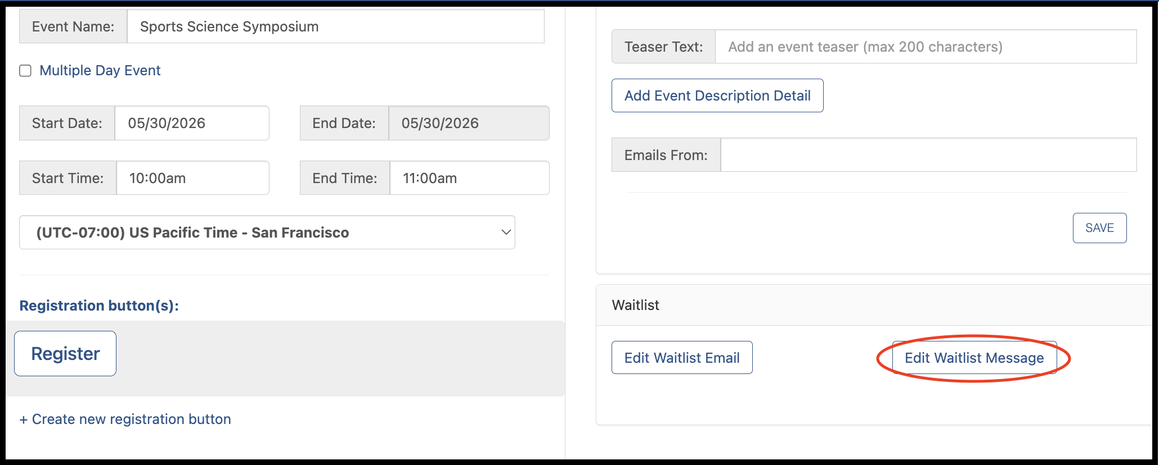Click the Register button

(x=65, y=353)
